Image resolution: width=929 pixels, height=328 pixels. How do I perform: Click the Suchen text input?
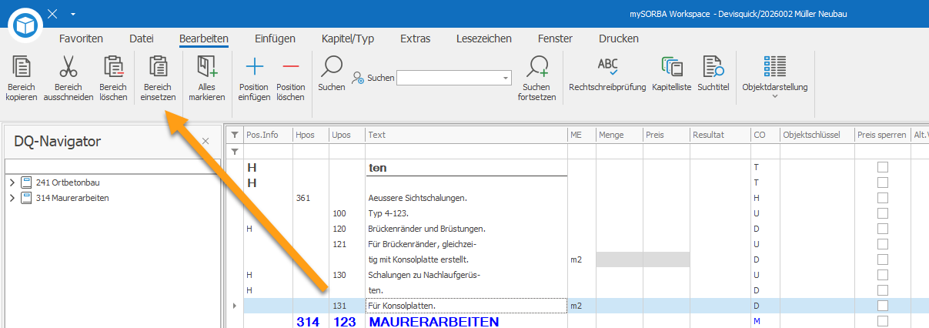[449, 78]
